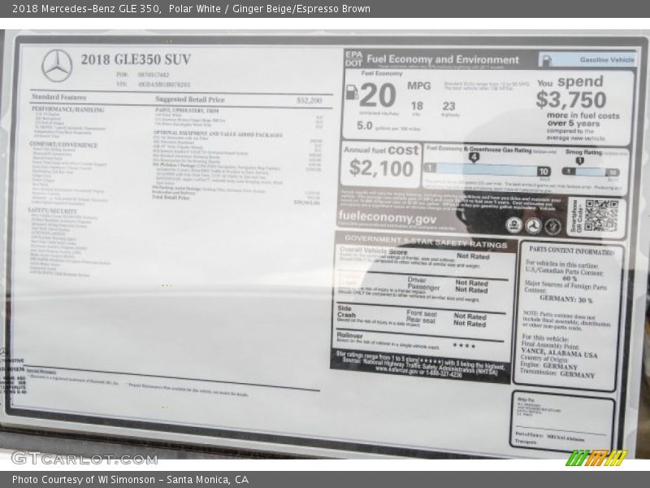The height and width of the screenshot is (488, 650).
Task: Click the smartphone QR code
Action: click(600, 216)
